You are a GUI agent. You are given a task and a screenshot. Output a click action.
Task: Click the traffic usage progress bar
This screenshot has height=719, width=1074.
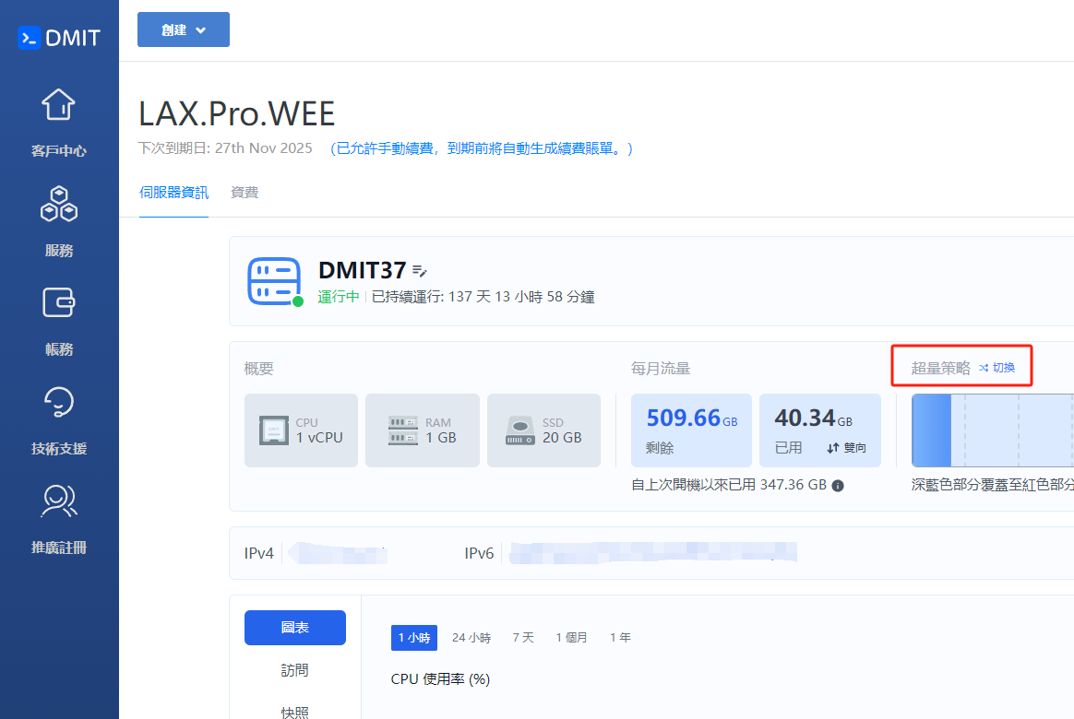pos(992,430)
